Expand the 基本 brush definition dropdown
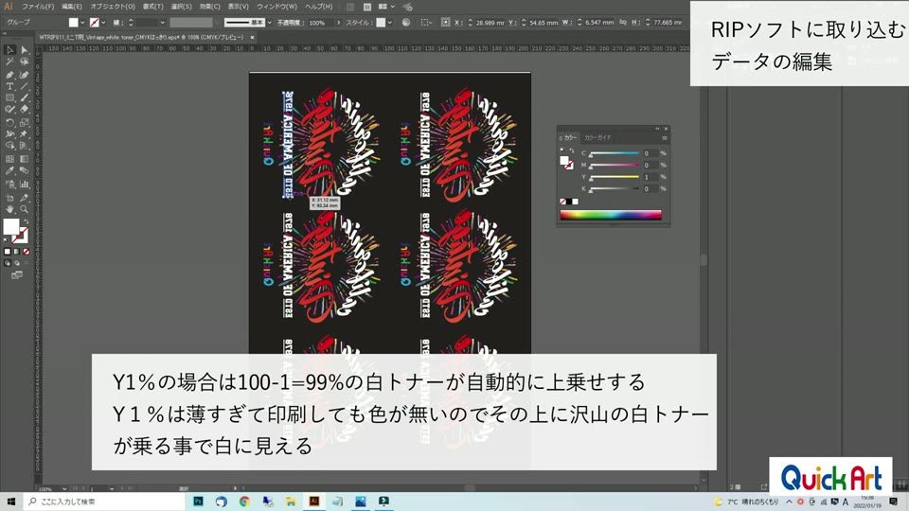 269,23
